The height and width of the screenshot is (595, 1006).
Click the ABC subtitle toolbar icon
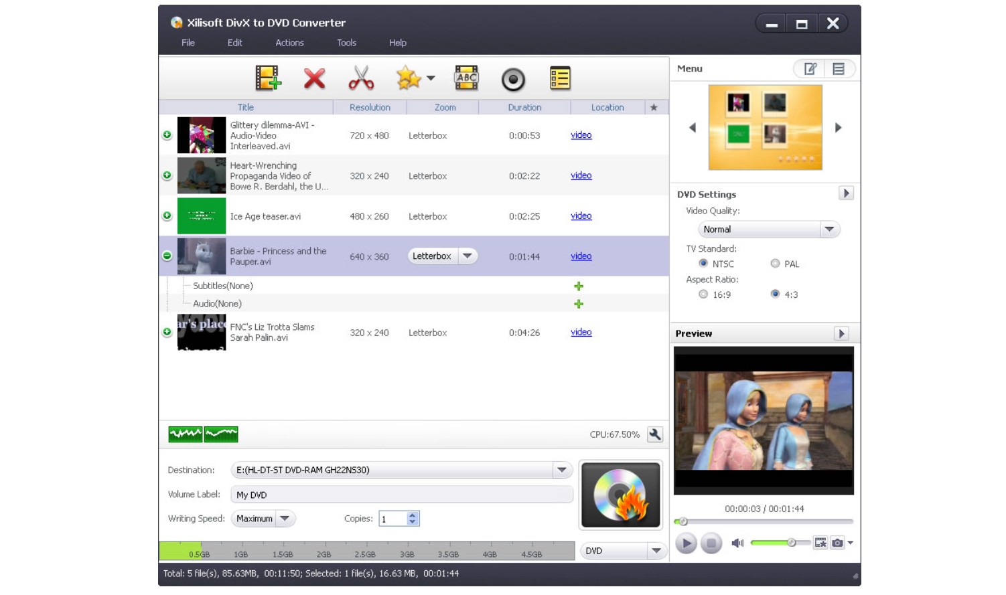(x=466, y=78)
